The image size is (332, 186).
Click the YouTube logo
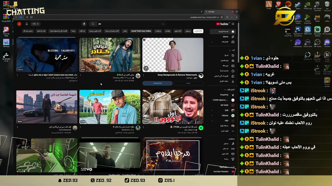(222, 24)
